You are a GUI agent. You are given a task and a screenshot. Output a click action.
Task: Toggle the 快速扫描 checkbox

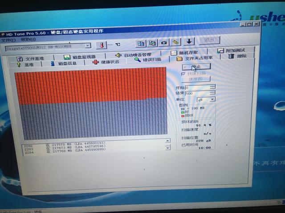coord(183,74)
